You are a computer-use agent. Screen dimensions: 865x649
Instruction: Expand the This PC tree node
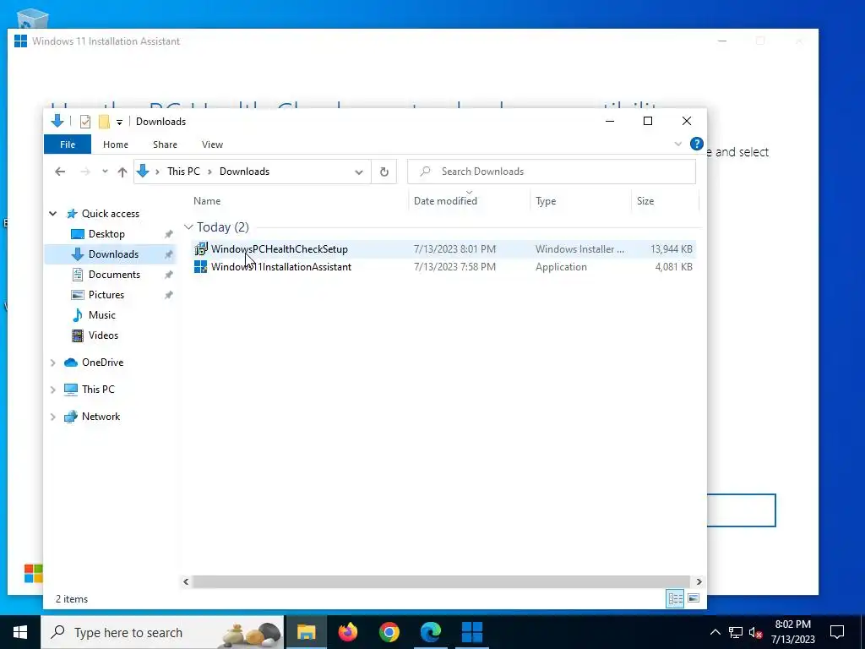tap(53, 390)
